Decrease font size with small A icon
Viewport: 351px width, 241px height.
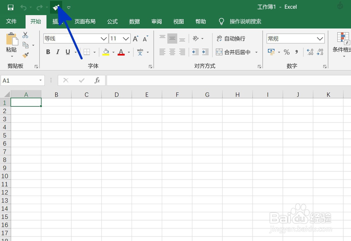(x=146, y=39)
